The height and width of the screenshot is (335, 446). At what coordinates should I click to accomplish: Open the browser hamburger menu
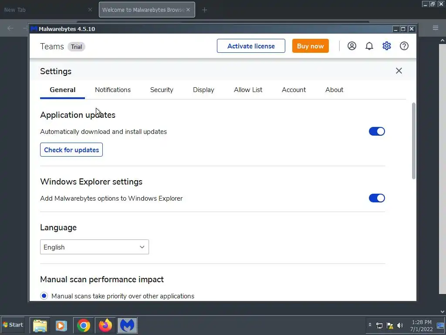click(436, 28)
